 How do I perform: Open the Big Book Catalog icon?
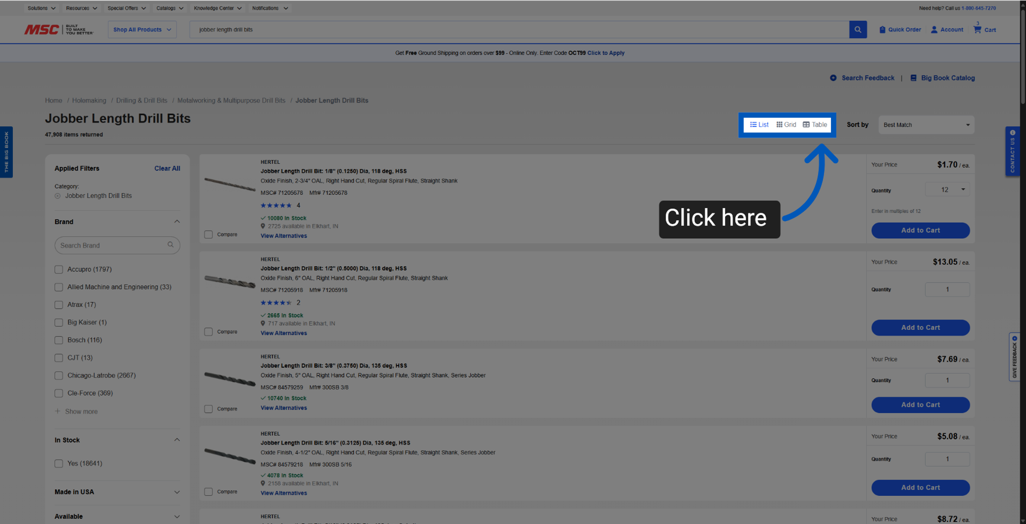pyautogui.click(x=914, y=78)
